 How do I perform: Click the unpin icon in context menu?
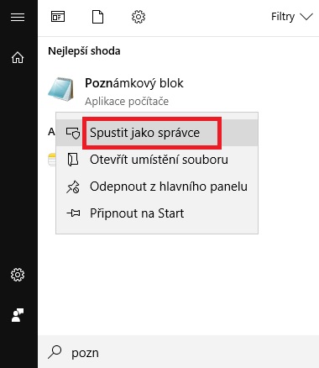click(73, 187)
